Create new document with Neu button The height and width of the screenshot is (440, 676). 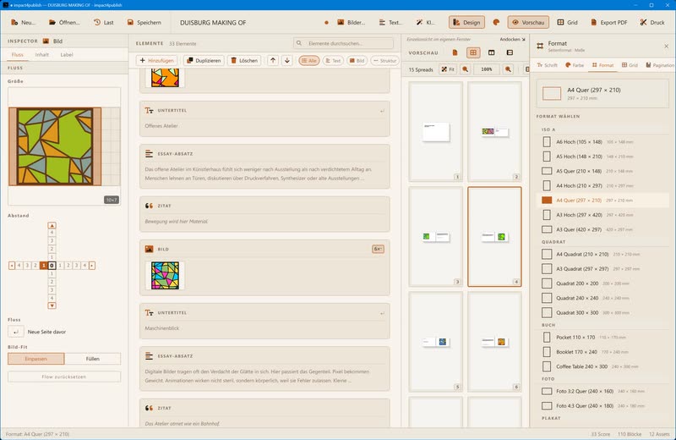coord(24,23)
